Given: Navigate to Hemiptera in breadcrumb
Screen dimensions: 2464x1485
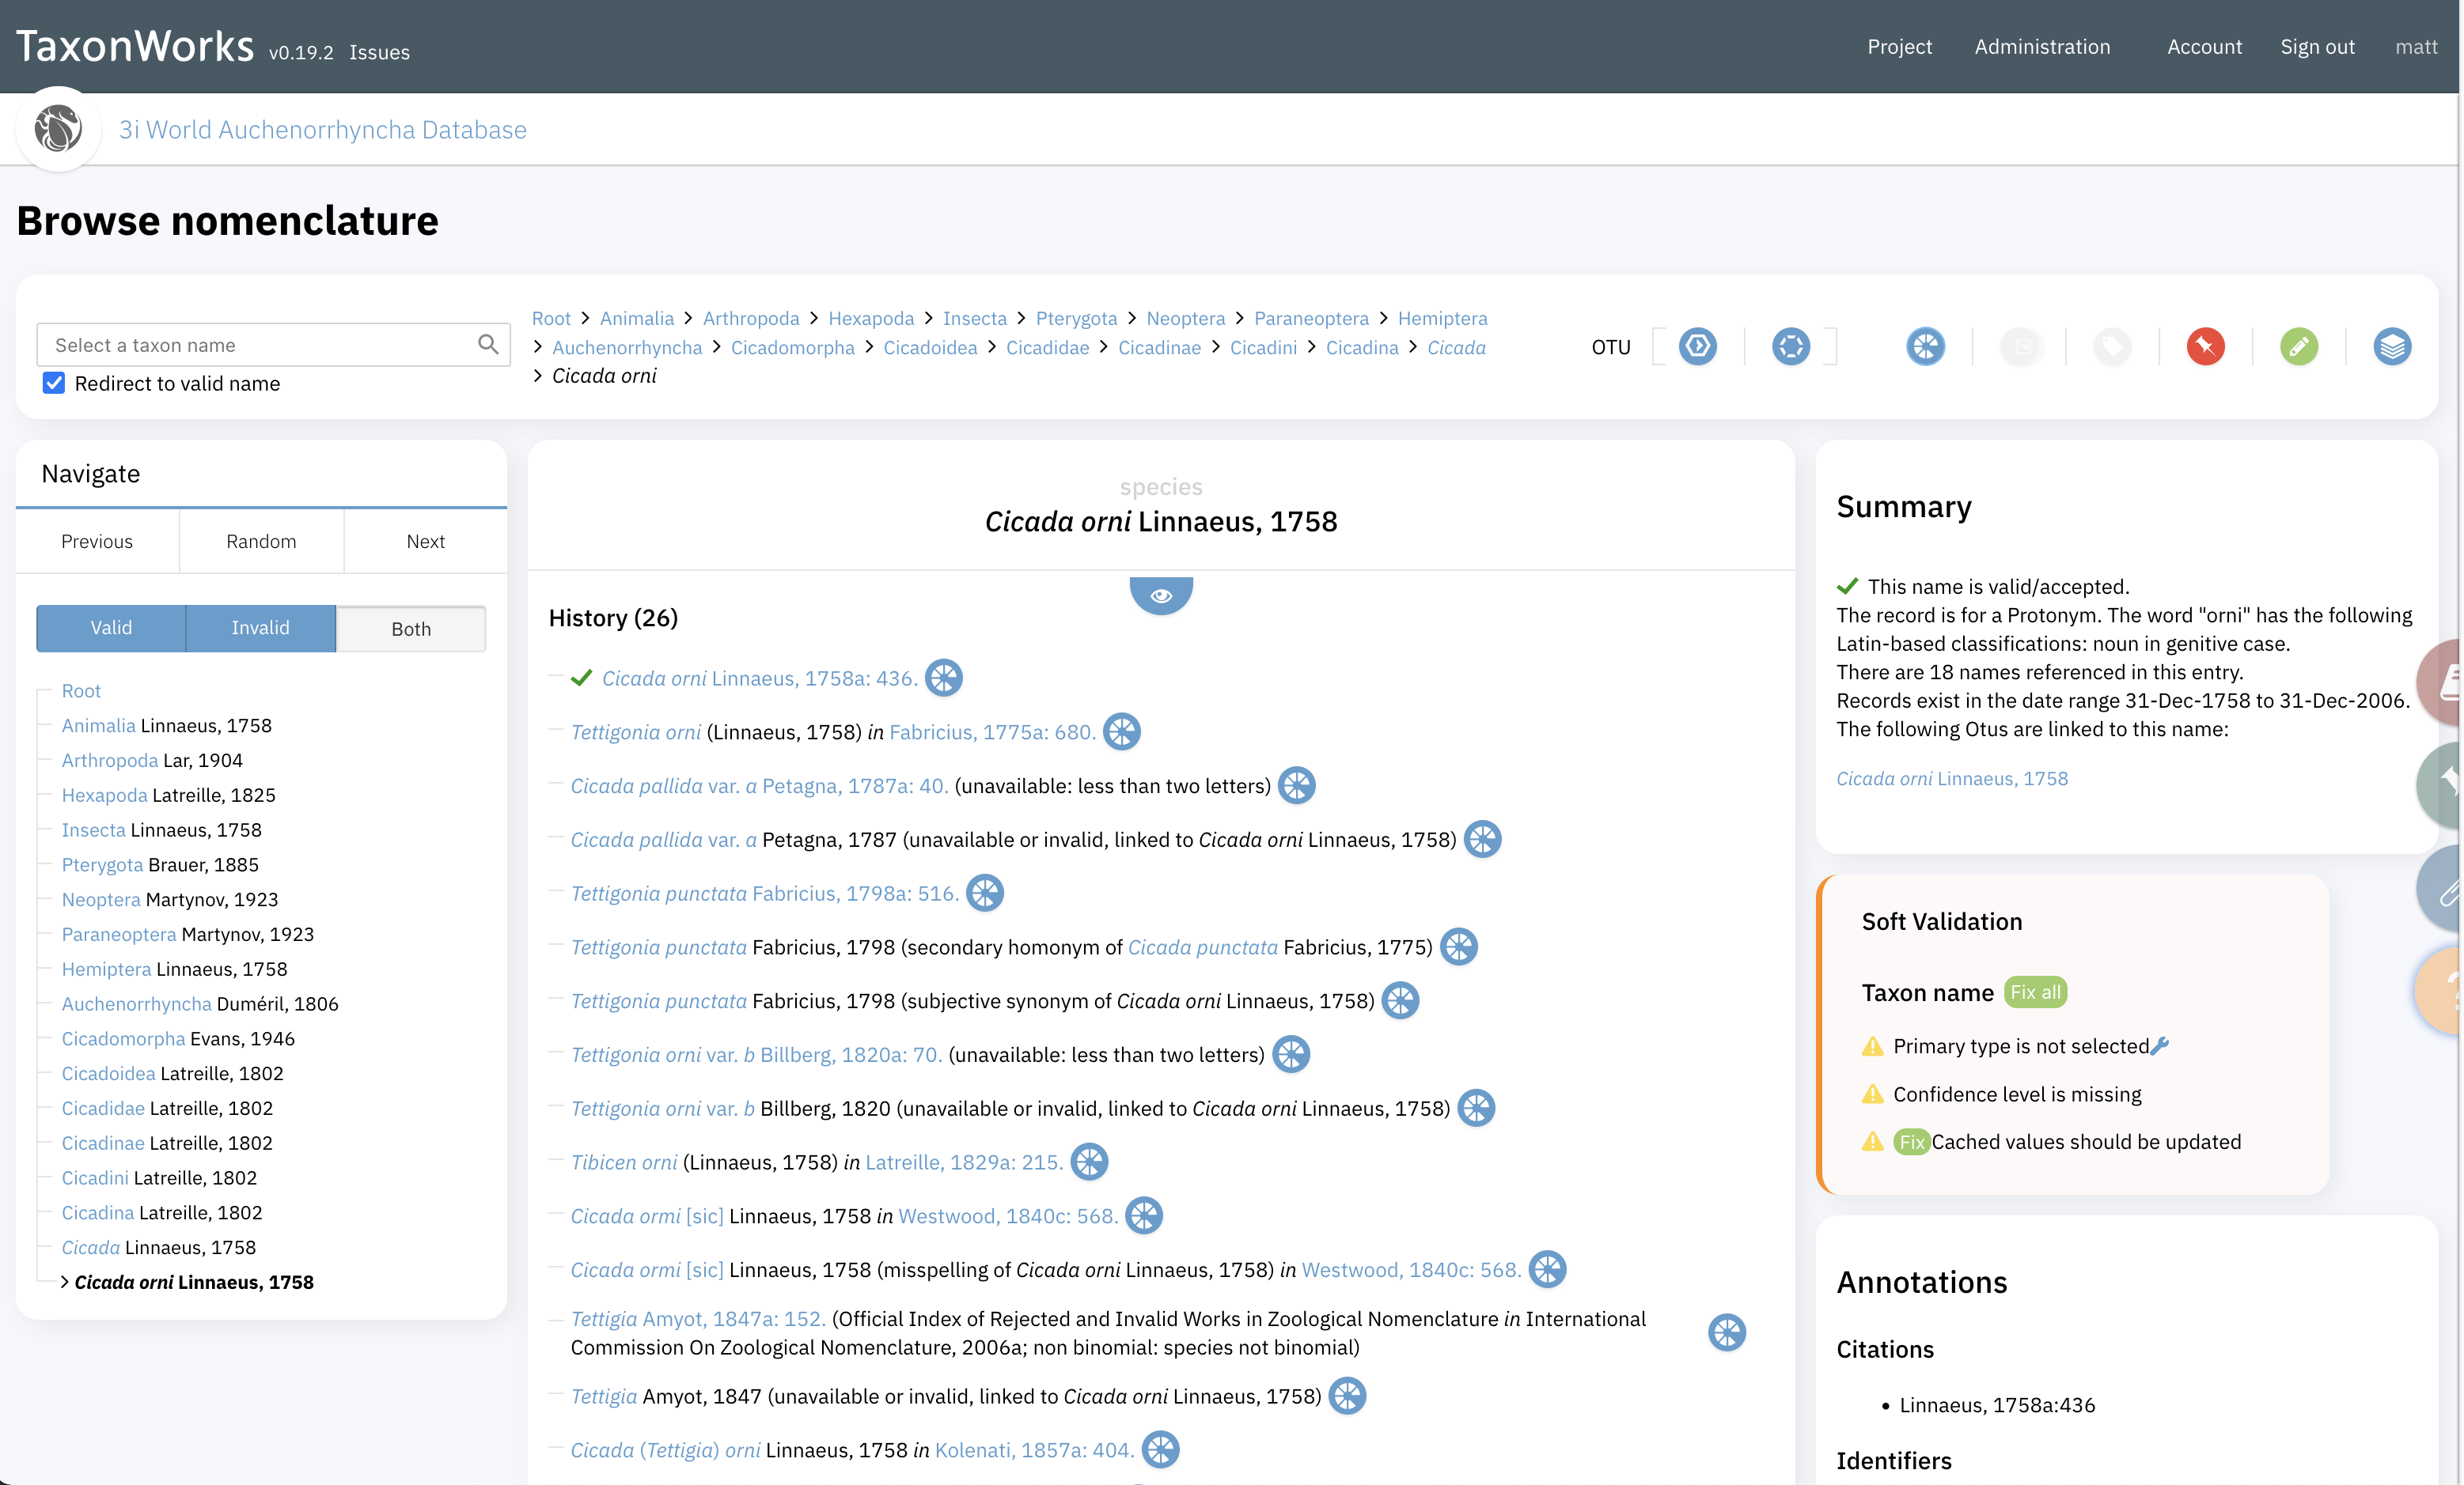Looking at the screenshot, I should pyautogui.click(x=1442, y=319).
